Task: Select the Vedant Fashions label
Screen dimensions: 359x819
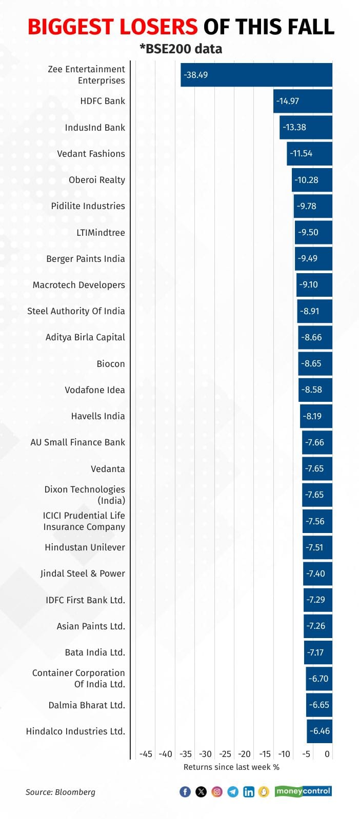Action: point(91,154)
